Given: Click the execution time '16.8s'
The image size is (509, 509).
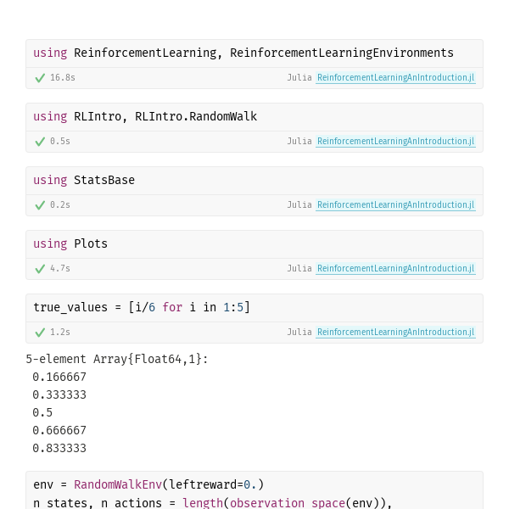Looking at the screenshot, I should click(63, 77).
